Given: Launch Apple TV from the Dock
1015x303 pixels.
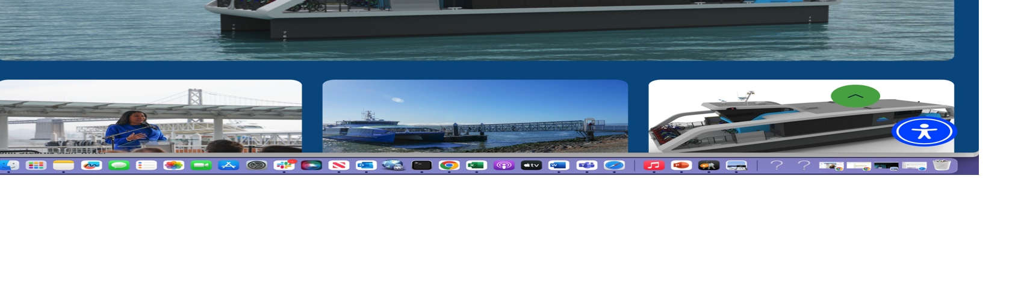Looking at the screenshot, I should tap(532, 165).
